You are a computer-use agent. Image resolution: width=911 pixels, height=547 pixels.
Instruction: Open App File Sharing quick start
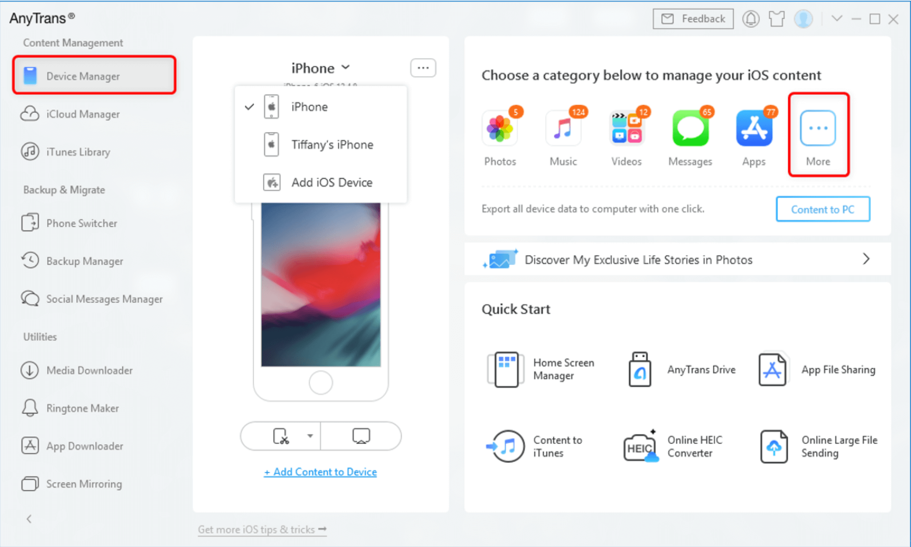817,369
